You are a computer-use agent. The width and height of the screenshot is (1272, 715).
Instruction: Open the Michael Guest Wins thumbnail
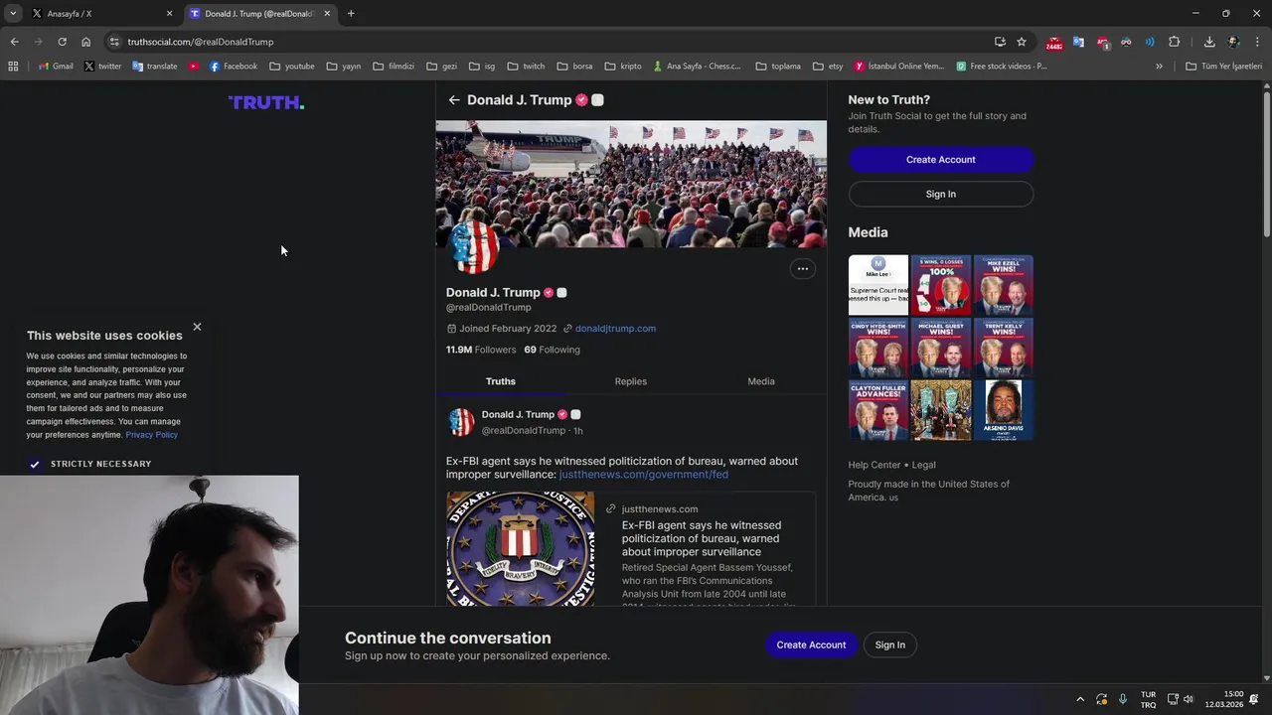tap(941, 348)
